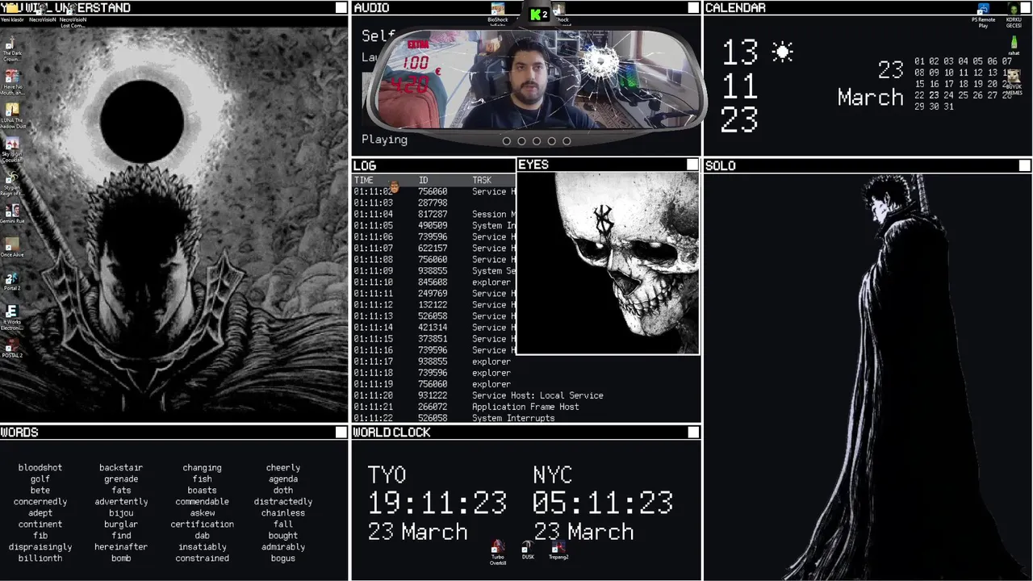
Task: Select the last indicator dot under the mirror
Action: pos(567,141)
